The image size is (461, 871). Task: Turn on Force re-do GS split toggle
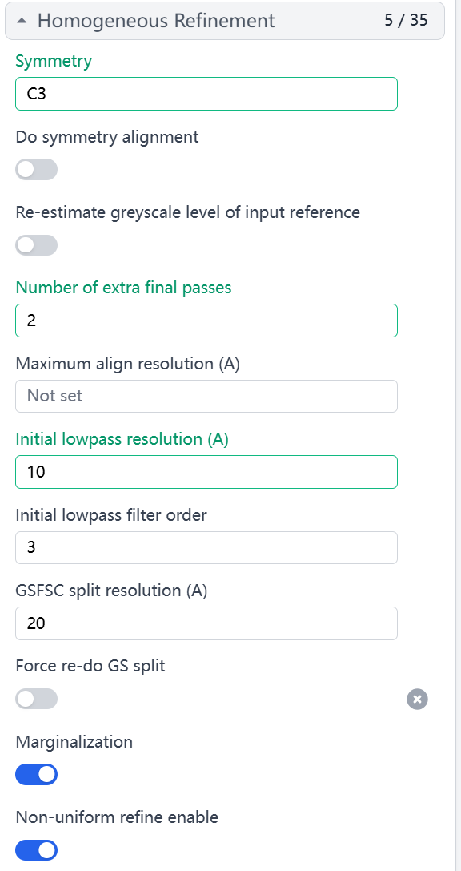[x=37, y=699]
